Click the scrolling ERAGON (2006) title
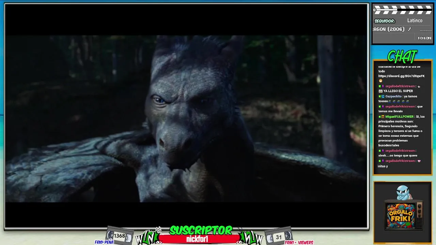The width and height of the screenshot is (436, 245). [389, 29]
